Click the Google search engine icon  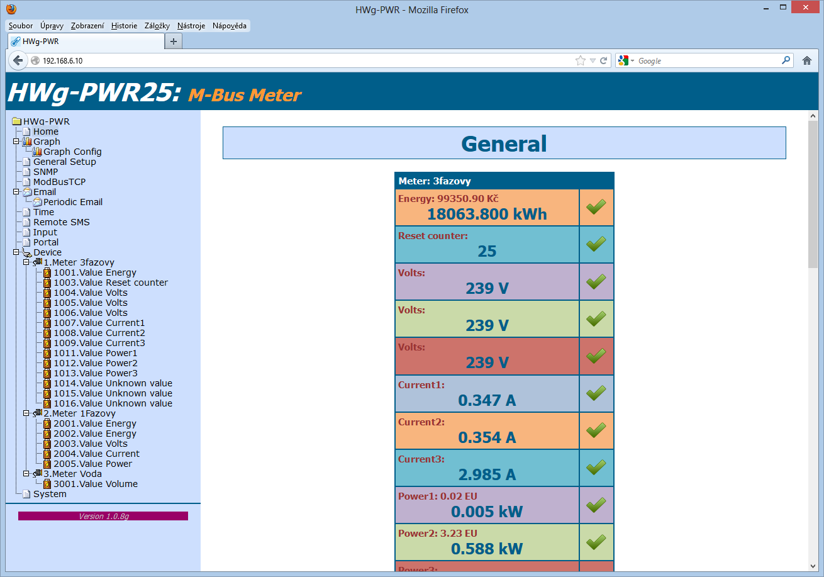click(623, 61)
